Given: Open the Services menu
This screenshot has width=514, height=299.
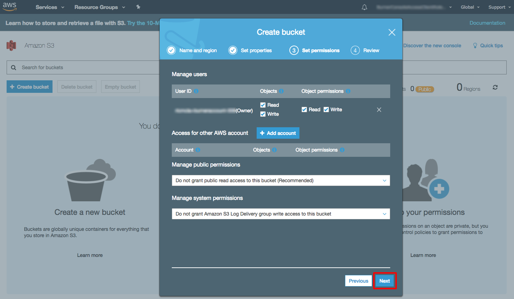Looking at the screenshot, I should (47, 7).
